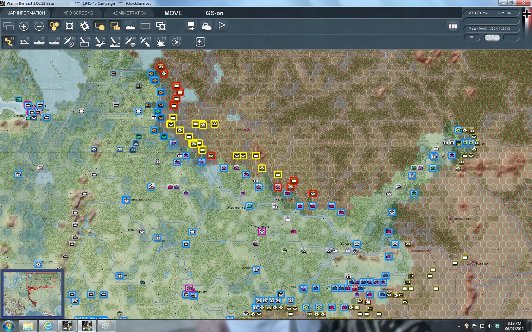Select Bomb Unit mode (F6)

pyautogui.click(x=85, y=42)
